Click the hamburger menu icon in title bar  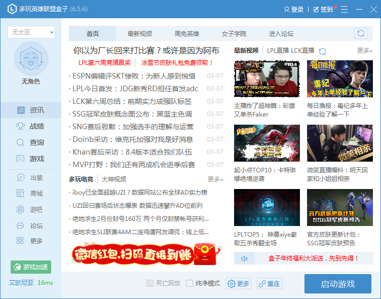coord(345,9)
